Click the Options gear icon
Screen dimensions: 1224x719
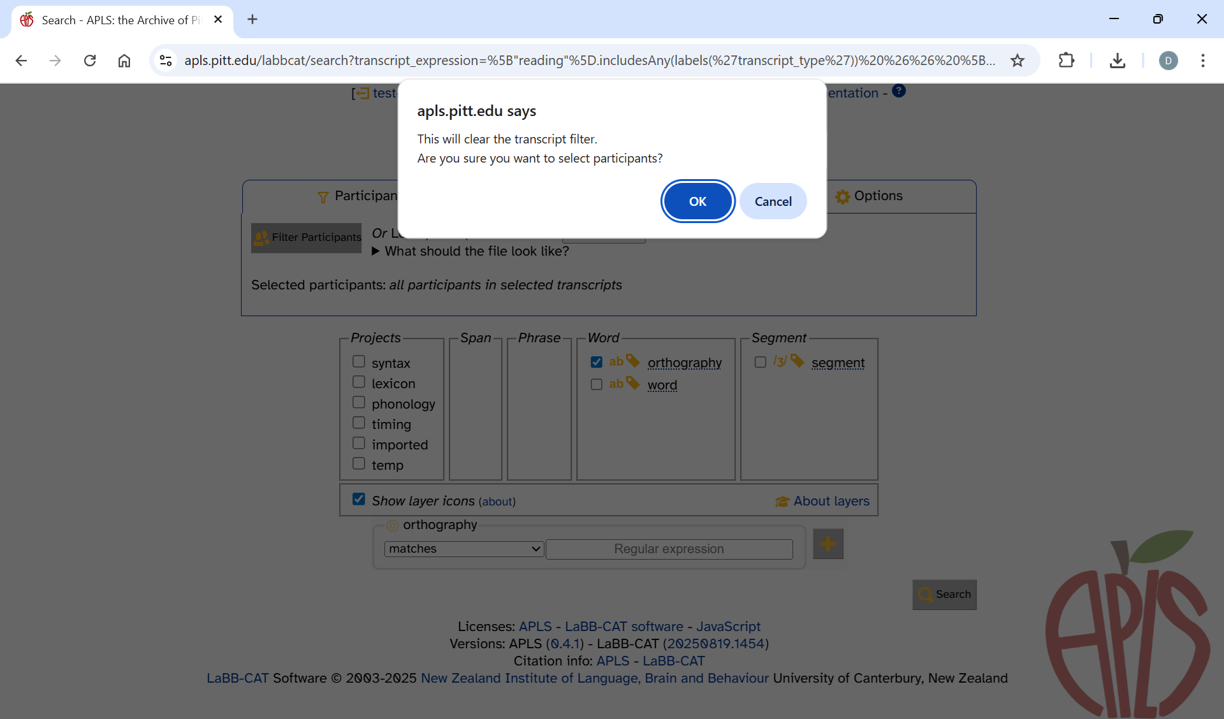843,196
